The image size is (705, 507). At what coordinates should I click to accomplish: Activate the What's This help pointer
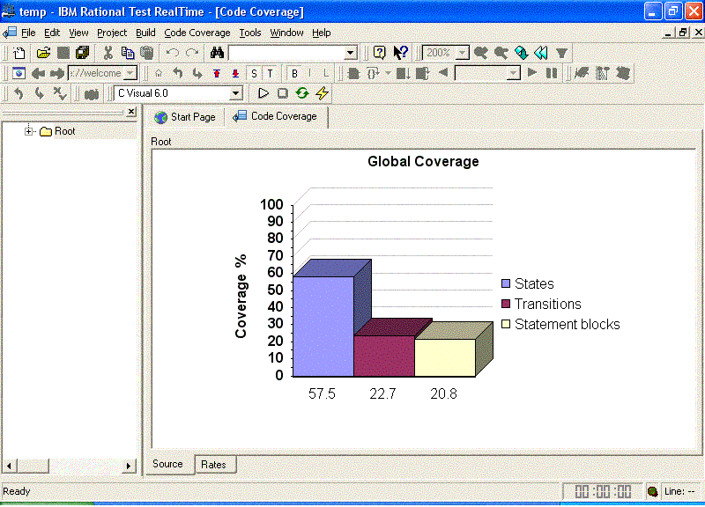tap(400, 53)
